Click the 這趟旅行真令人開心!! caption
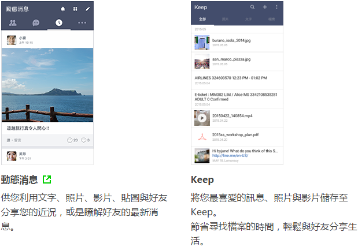Screen dimensions: 358x247 [28, 128]
